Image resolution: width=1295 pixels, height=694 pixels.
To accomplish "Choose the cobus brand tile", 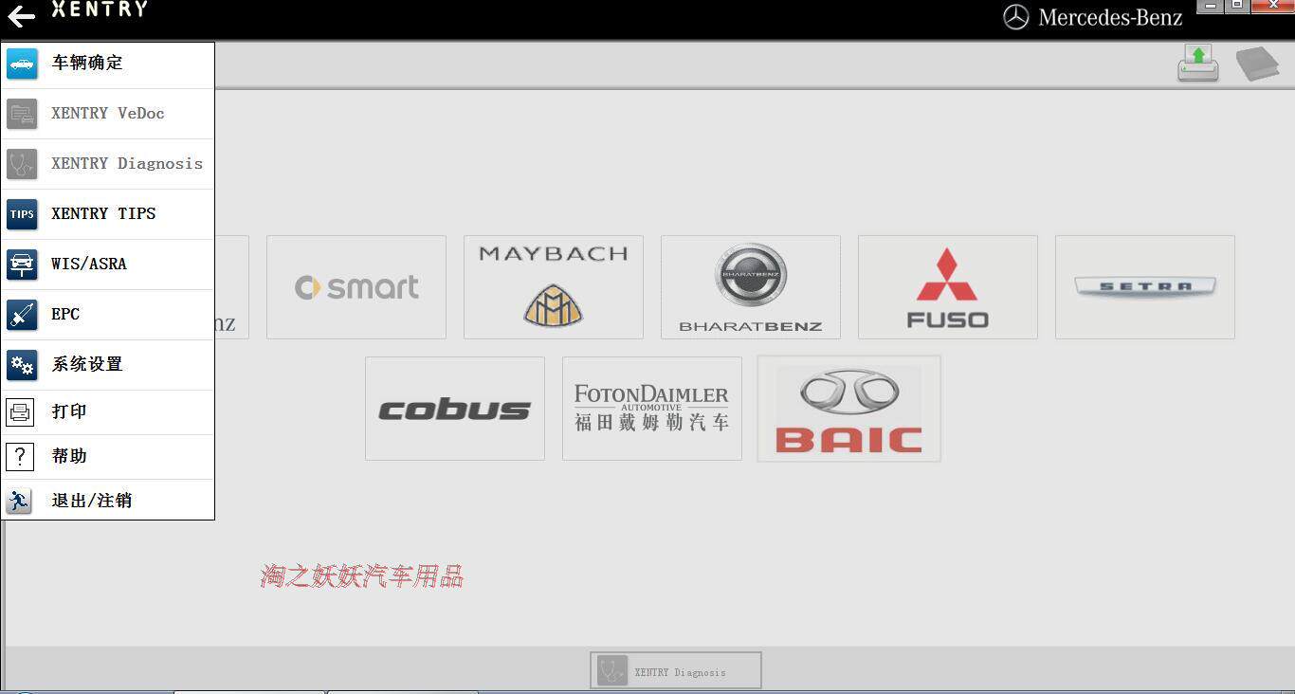I will (455, 409).
